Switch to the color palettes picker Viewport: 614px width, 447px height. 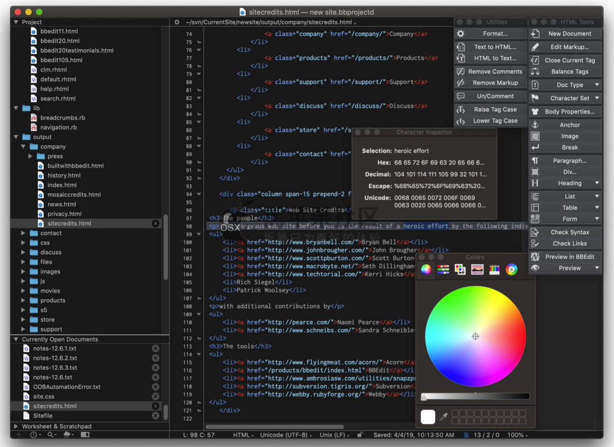460,269
